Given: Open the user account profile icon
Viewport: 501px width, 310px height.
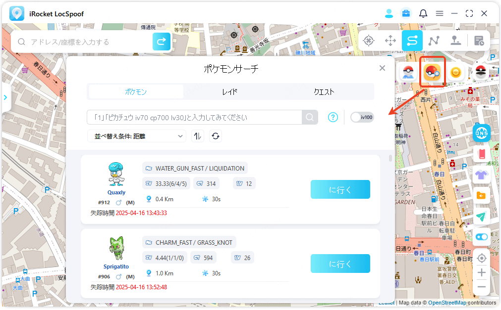Looking at the screenshot, I should (389, 13).
